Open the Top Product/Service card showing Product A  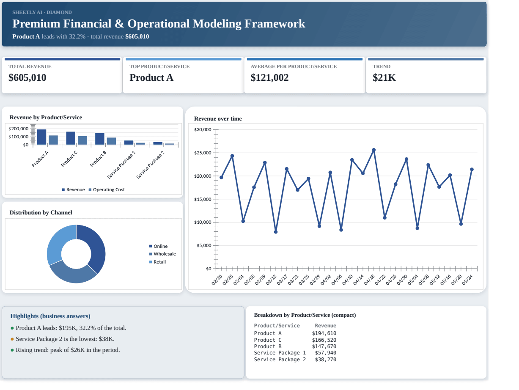point(183,75)
